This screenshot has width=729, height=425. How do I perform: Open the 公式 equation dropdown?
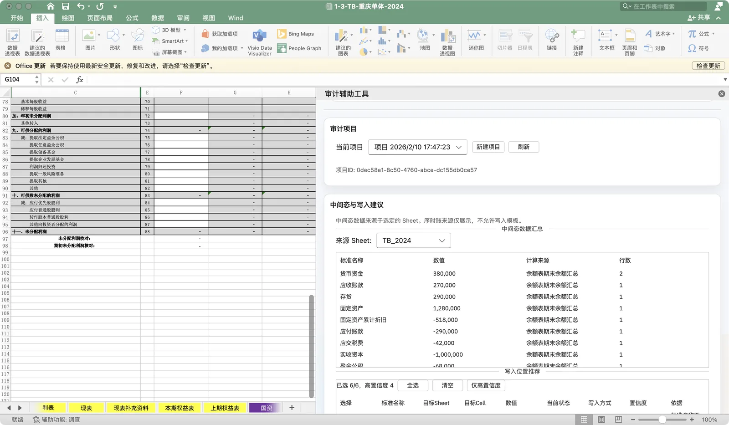(x=701, y=34)
